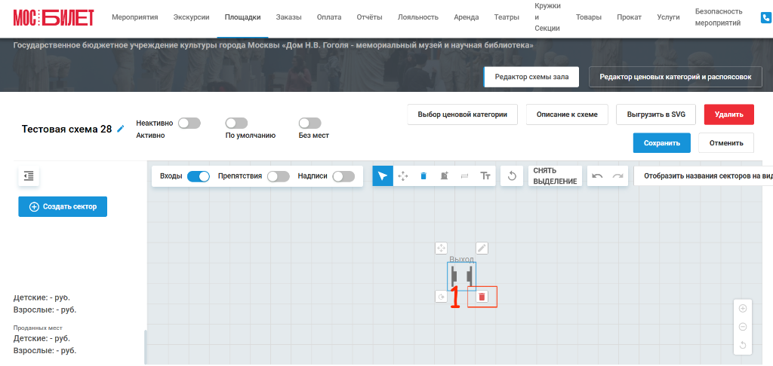The width and height of the screenshot is (773, 366).
Task: Click the redo arrow in the toolbar
Action: tap(617, 176)
